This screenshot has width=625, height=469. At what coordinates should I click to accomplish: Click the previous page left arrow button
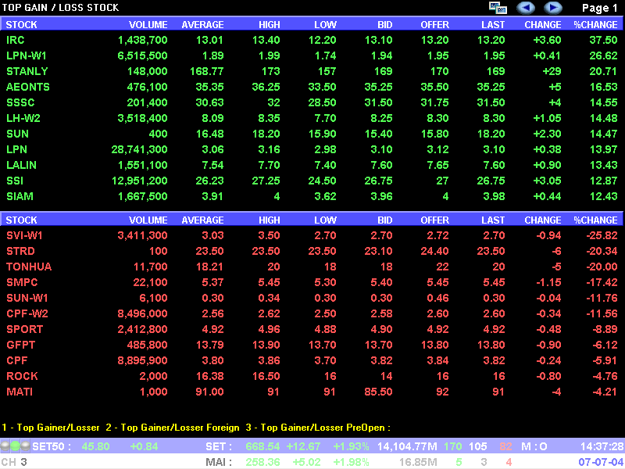click(x=526, y=8)
